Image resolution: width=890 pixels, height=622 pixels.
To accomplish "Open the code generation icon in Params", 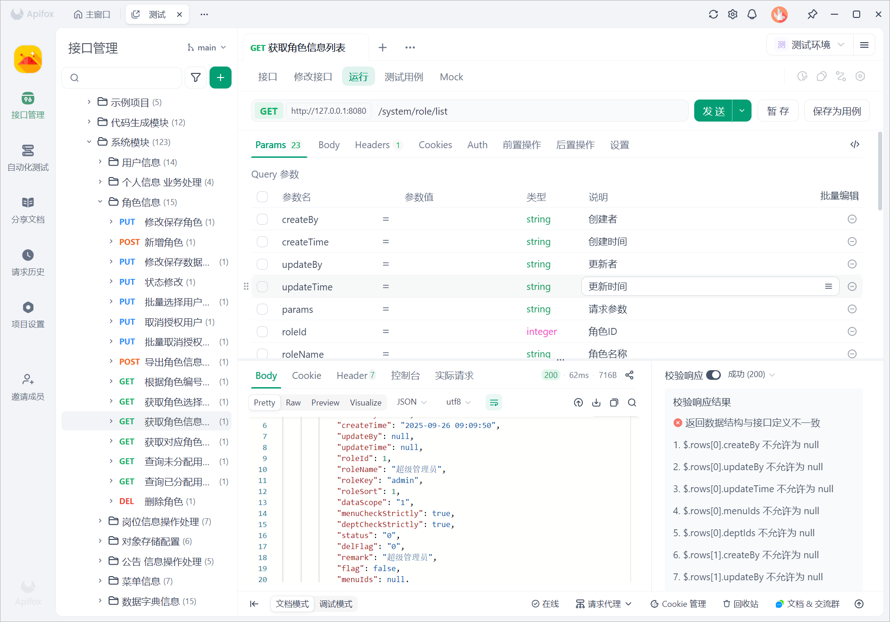I will point(855,144).
